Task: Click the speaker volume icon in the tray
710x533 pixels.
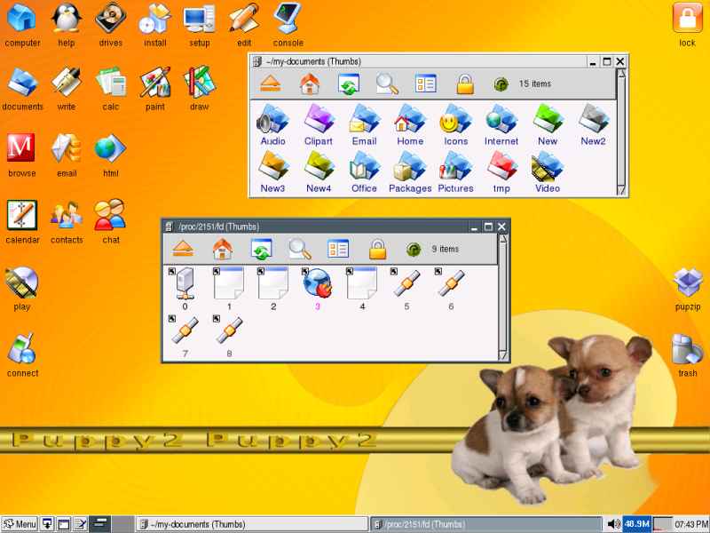Action: [x=613, y=524]
